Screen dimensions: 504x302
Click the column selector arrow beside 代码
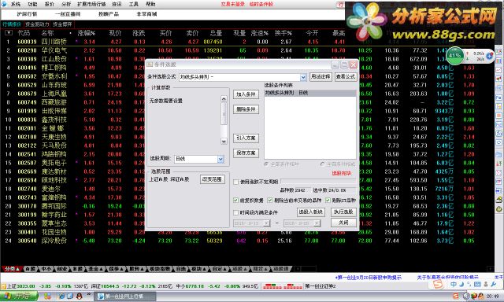9,33
